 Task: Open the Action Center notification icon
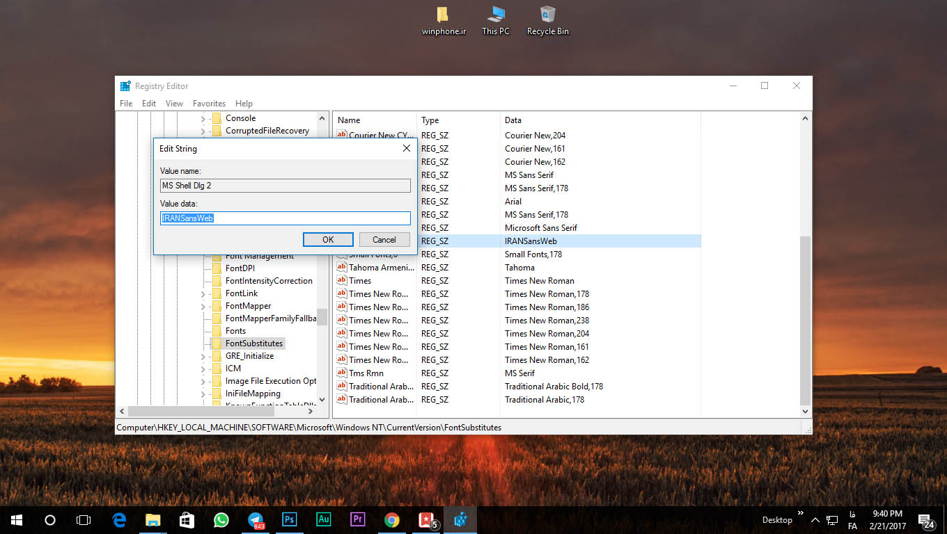point(927,520)
